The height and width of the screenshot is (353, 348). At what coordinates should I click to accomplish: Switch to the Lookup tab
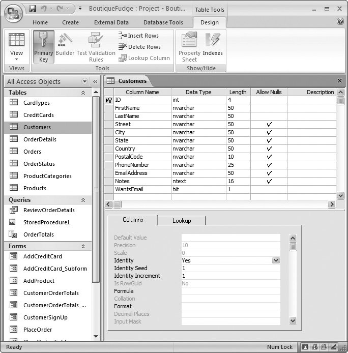point(182,221)
